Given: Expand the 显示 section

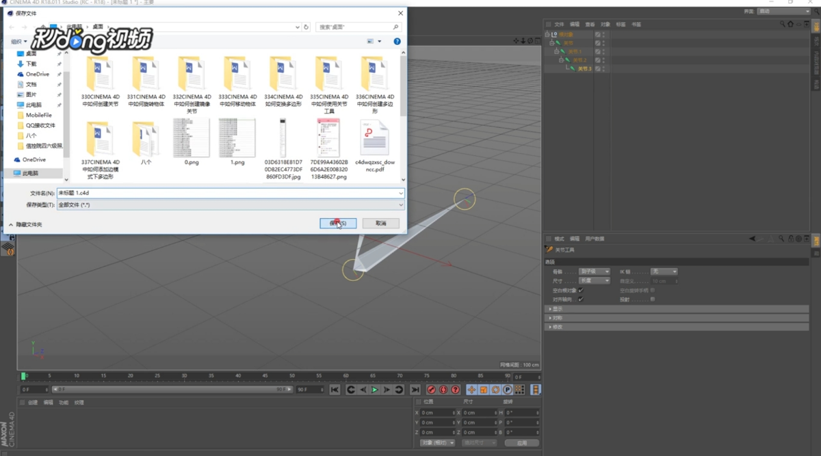Looking at the screenshot, I should point(677,309).
